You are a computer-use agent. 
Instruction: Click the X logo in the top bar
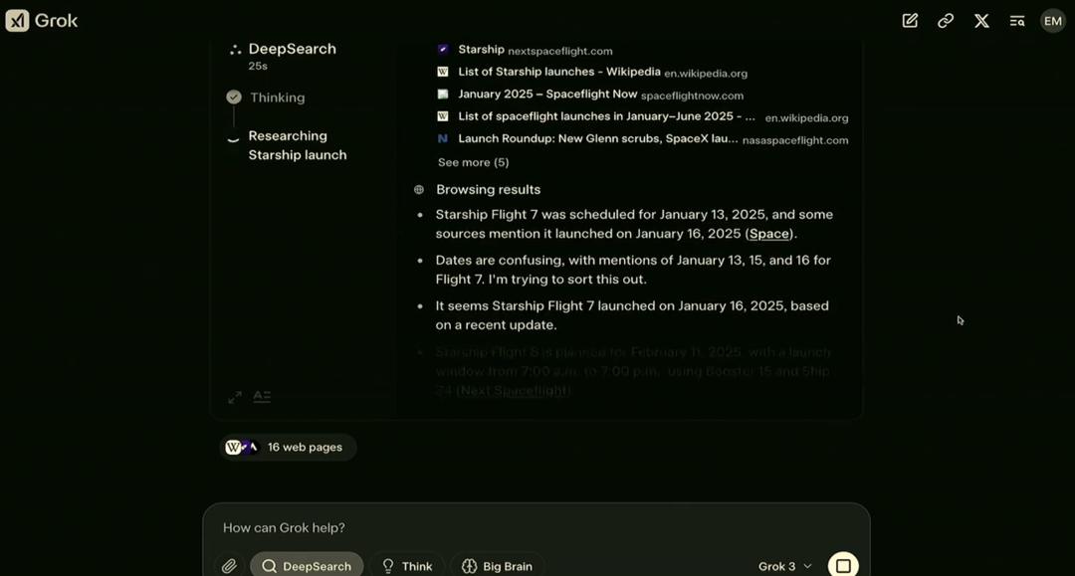click(981, 20)
